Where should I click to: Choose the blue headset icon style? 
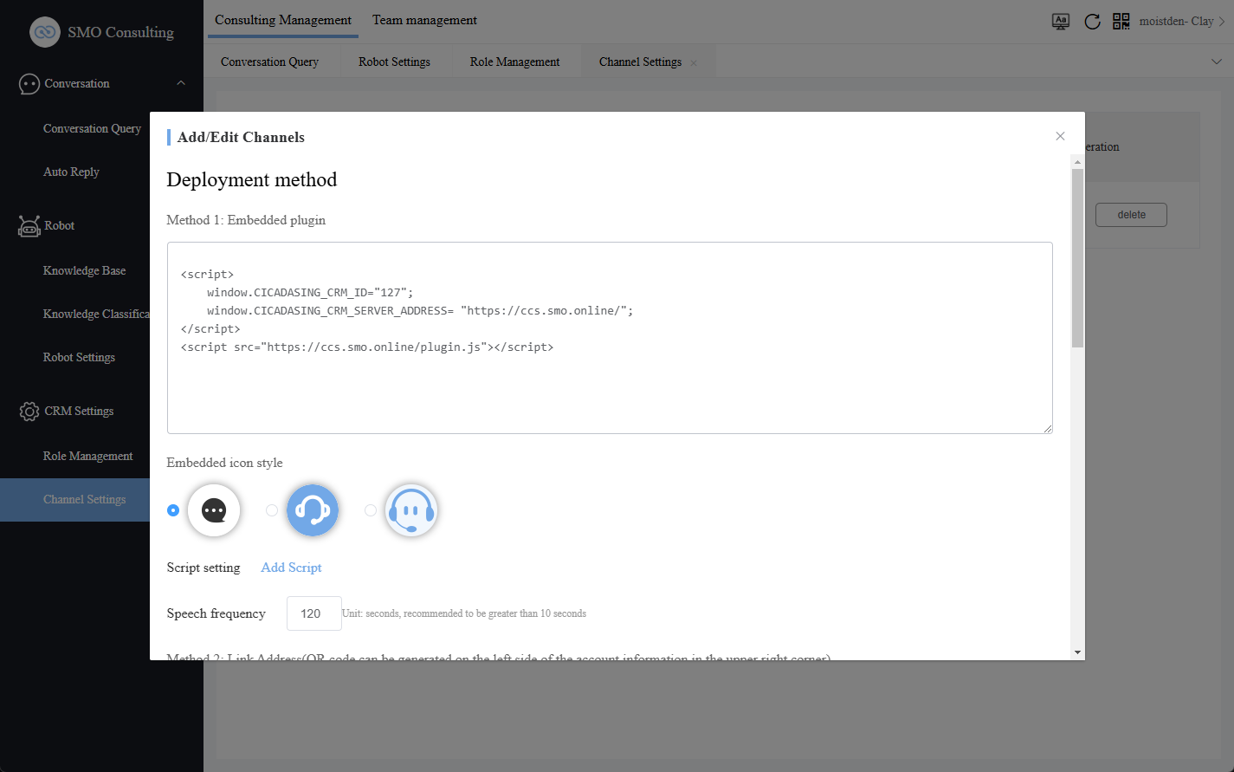point(313,510)
